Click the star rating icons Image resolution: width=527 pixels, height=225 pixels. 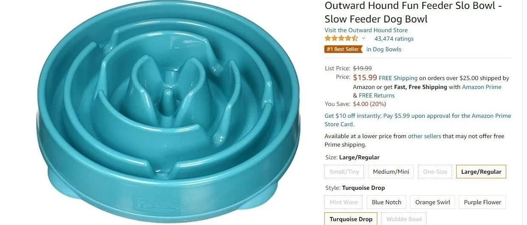[x=341, y=39]
